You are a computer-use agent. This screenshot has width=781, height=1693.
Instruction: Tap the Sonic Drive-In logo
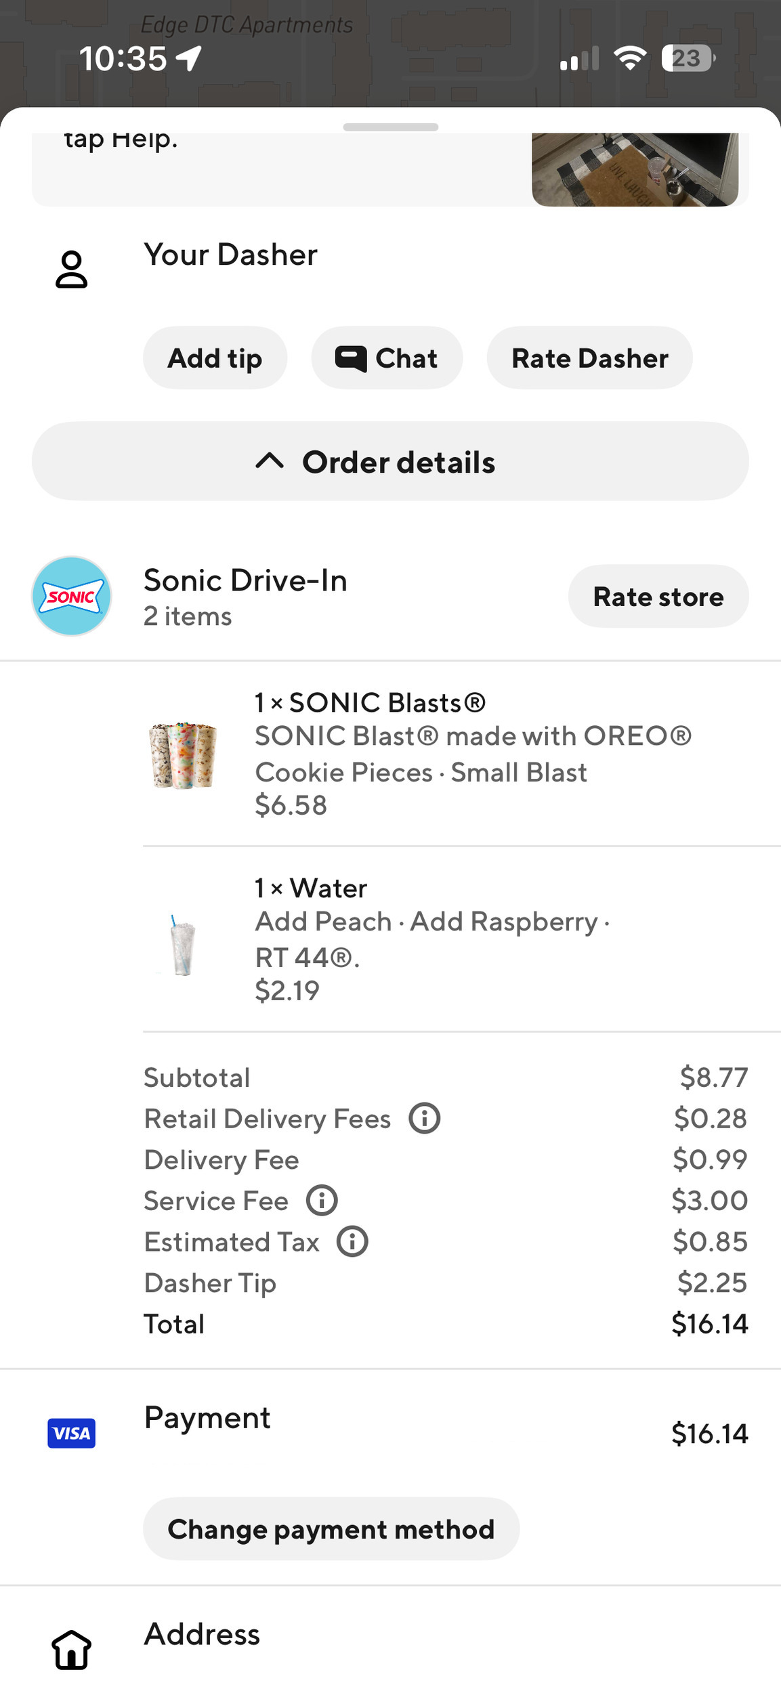(x=72, y=596)
